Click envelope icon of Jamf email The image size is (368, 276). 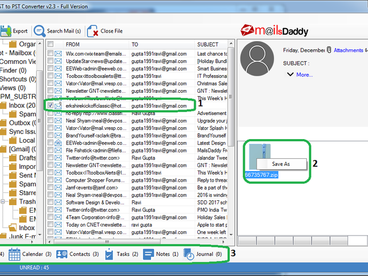(58, 188)
